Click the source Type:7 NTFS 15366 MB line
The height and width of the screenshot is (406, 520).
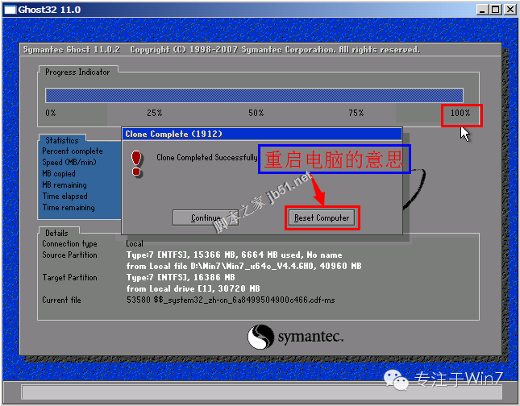[x=234, y=255]
